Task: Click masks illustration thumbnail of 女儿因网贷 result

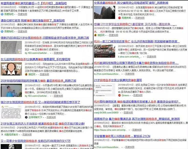Action: (x=11, y=69)
